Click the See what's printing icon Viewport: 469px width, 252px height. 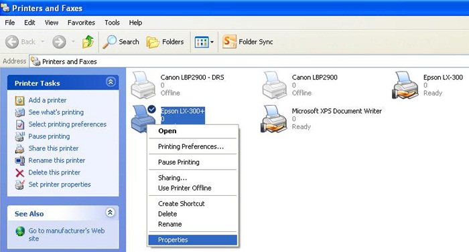(x=19, y=112)
